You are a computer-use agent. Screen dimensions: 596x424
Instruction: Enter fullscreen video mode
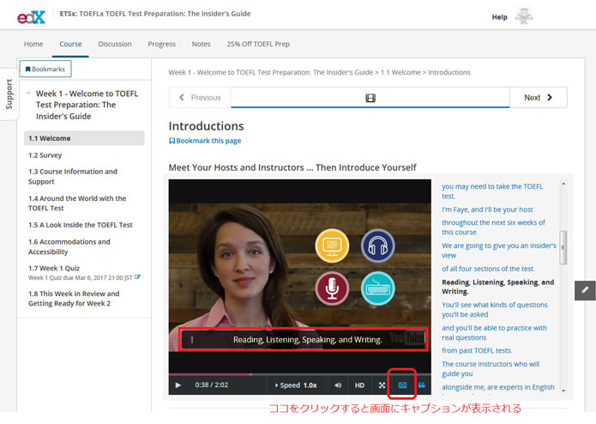coord(382,385)
